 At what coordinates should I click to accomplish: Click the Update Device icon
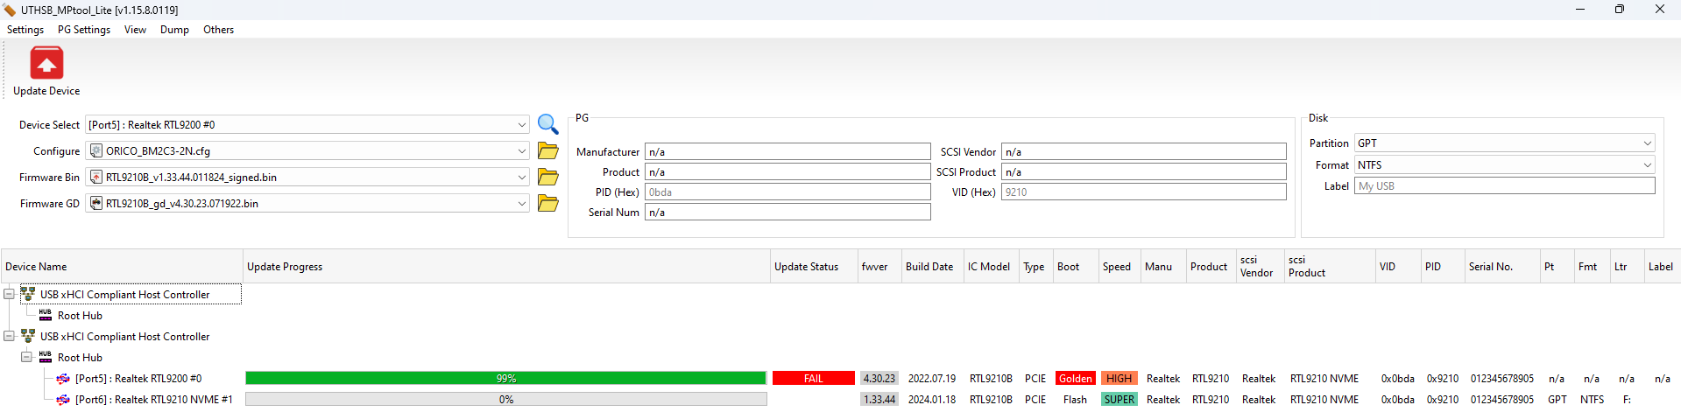pos(46,63)
